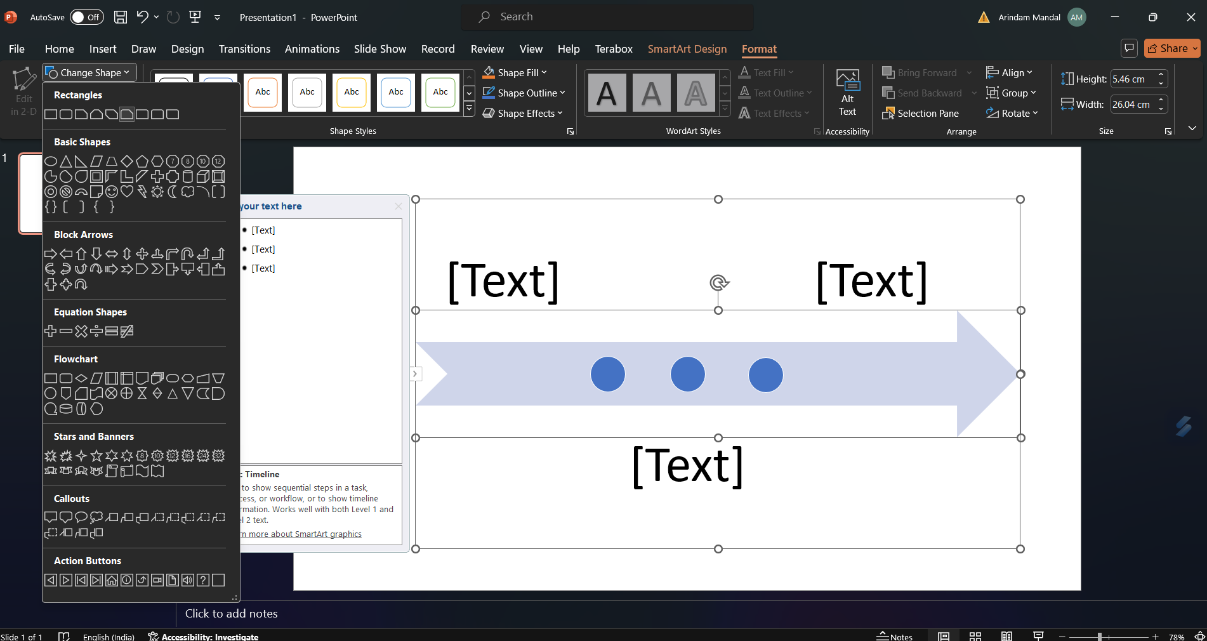Adjust the zoom slider in status bar
Screen dimensions: 1207x641
(1100, 636)
